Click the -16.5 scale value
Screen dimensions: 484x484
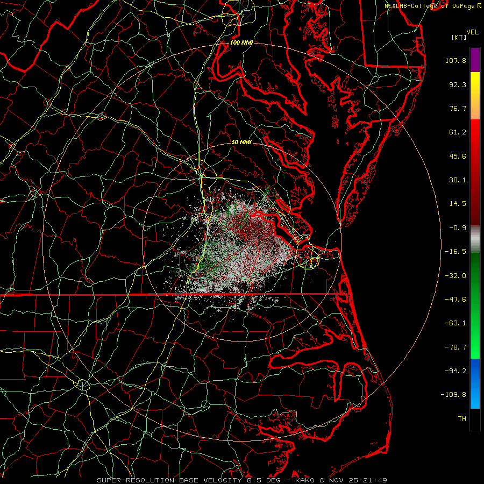click(x=455, y=252)
